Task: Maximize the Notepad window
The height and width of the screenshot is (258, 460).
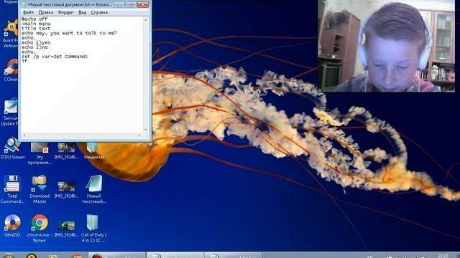Action: [x=131, y=4]
